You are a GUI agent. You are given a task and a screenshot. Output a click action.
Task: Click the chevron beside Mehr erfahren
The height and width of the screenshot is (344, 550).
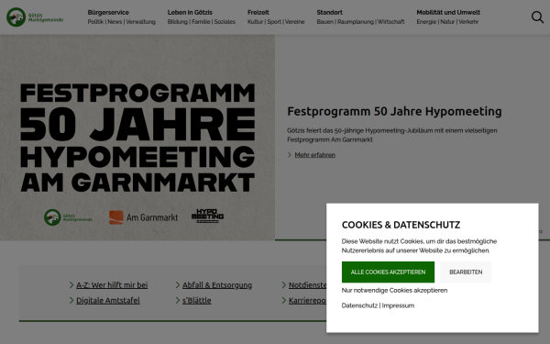point(290,155)
